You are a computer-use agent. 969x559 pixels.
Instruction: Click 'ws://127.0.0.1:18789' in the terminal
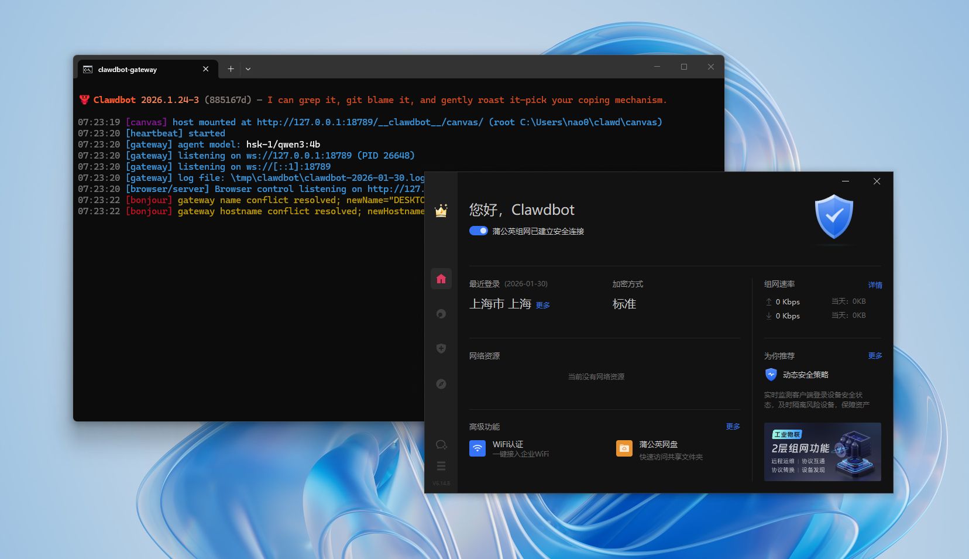point(299,156)
